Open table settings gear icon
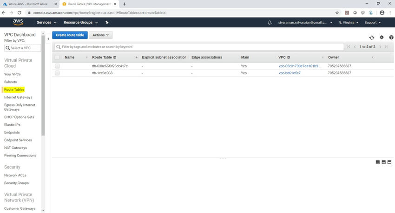 coord(382,37)
